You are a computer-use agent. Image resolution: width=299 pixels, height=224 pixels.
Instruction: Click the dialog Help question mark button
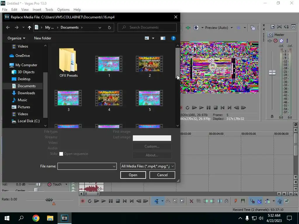coord(173,38)
